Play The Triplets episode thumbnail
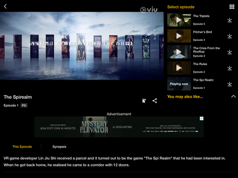238x178 pixels. tap(179, 20)
